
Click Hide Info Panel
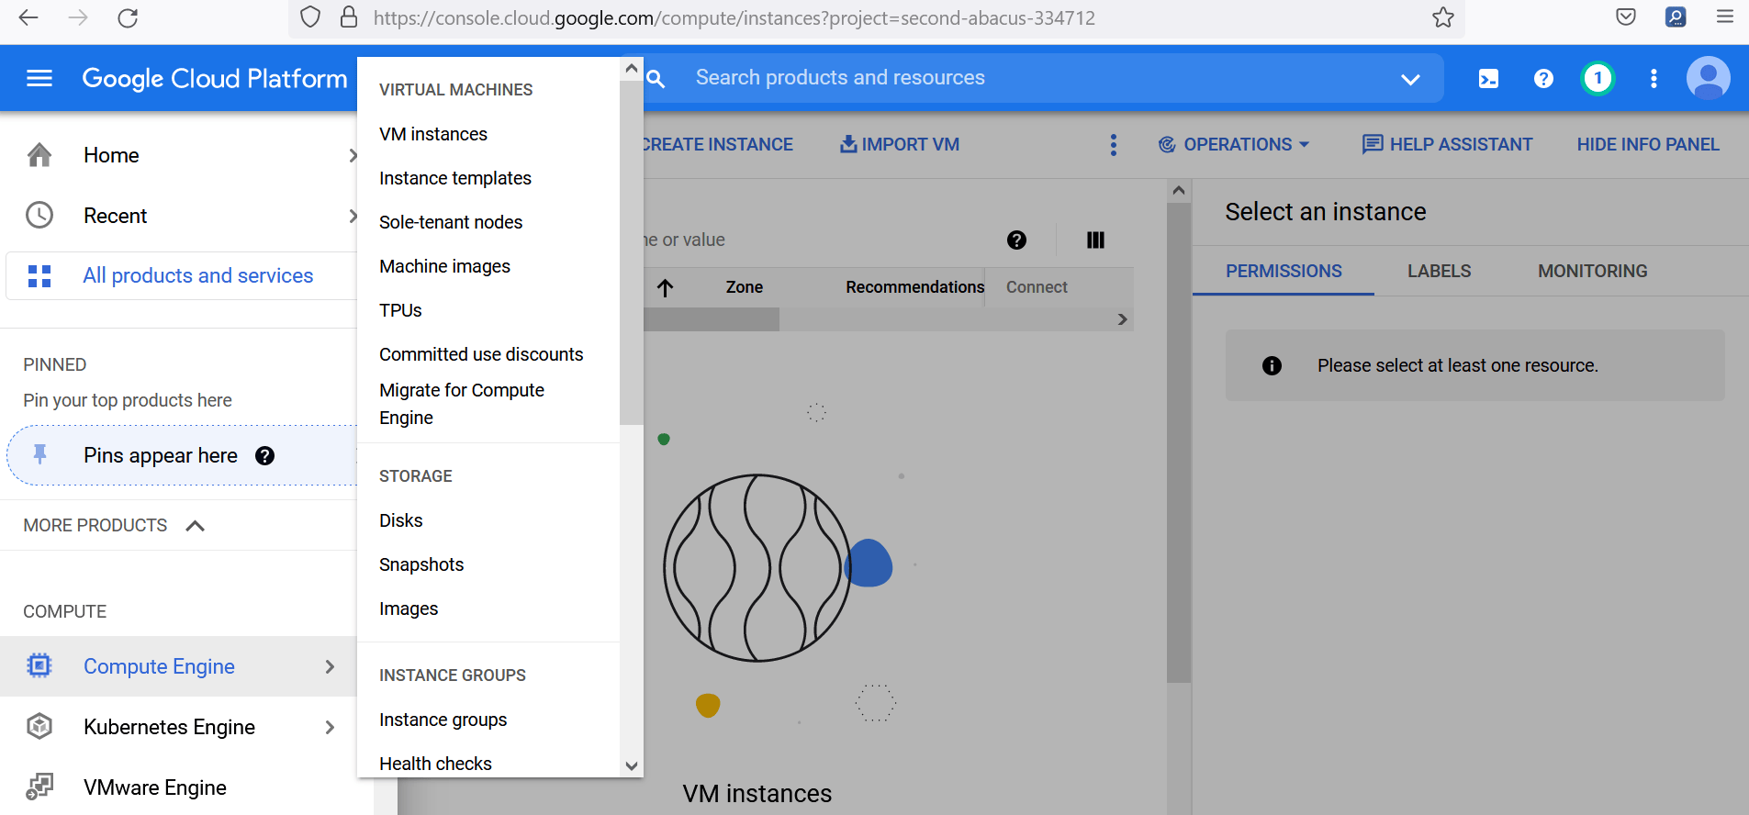point(1648,144)
